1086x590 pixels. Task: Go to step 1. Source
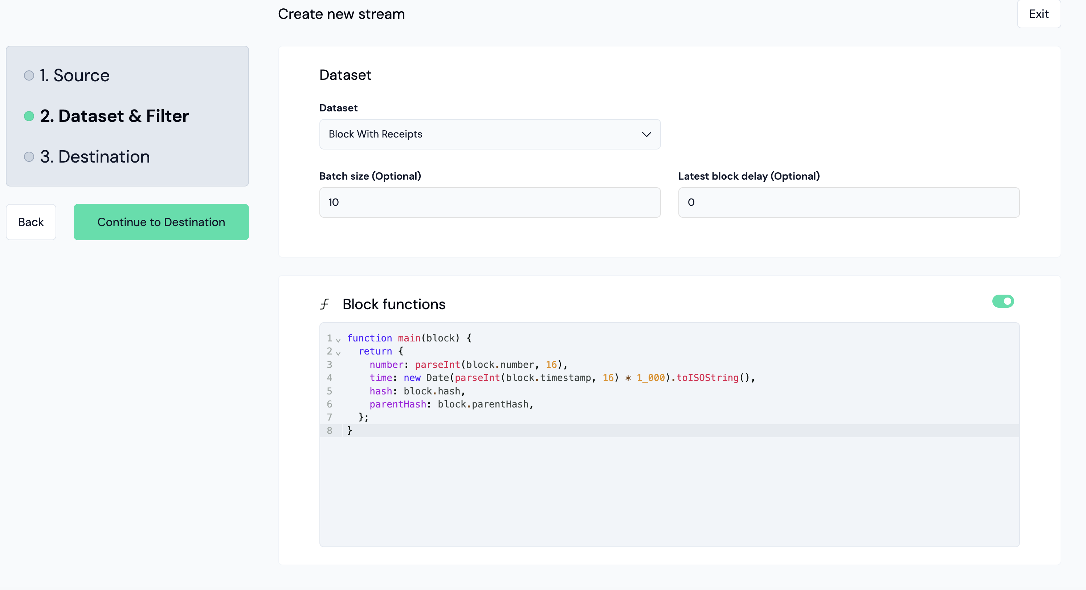pyautogui.click(x=75, y=75)
